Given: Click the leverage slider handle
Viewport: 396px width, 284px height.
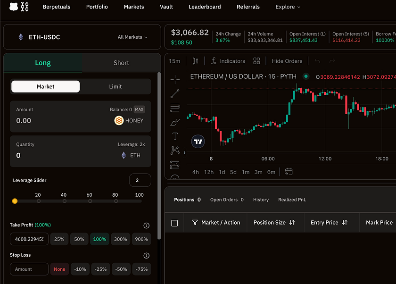Looking at the screenshot, I should click(15, 201).
